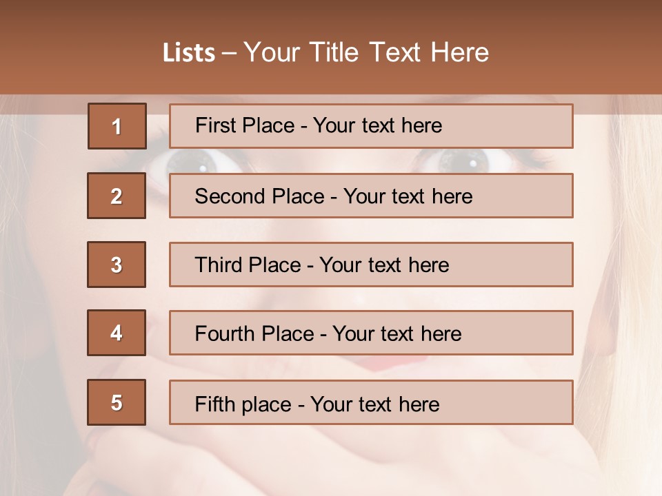This screenshot has height=496, width=662.
Task: Click the "Fourth Place" text box
Action: coord(371,333)
